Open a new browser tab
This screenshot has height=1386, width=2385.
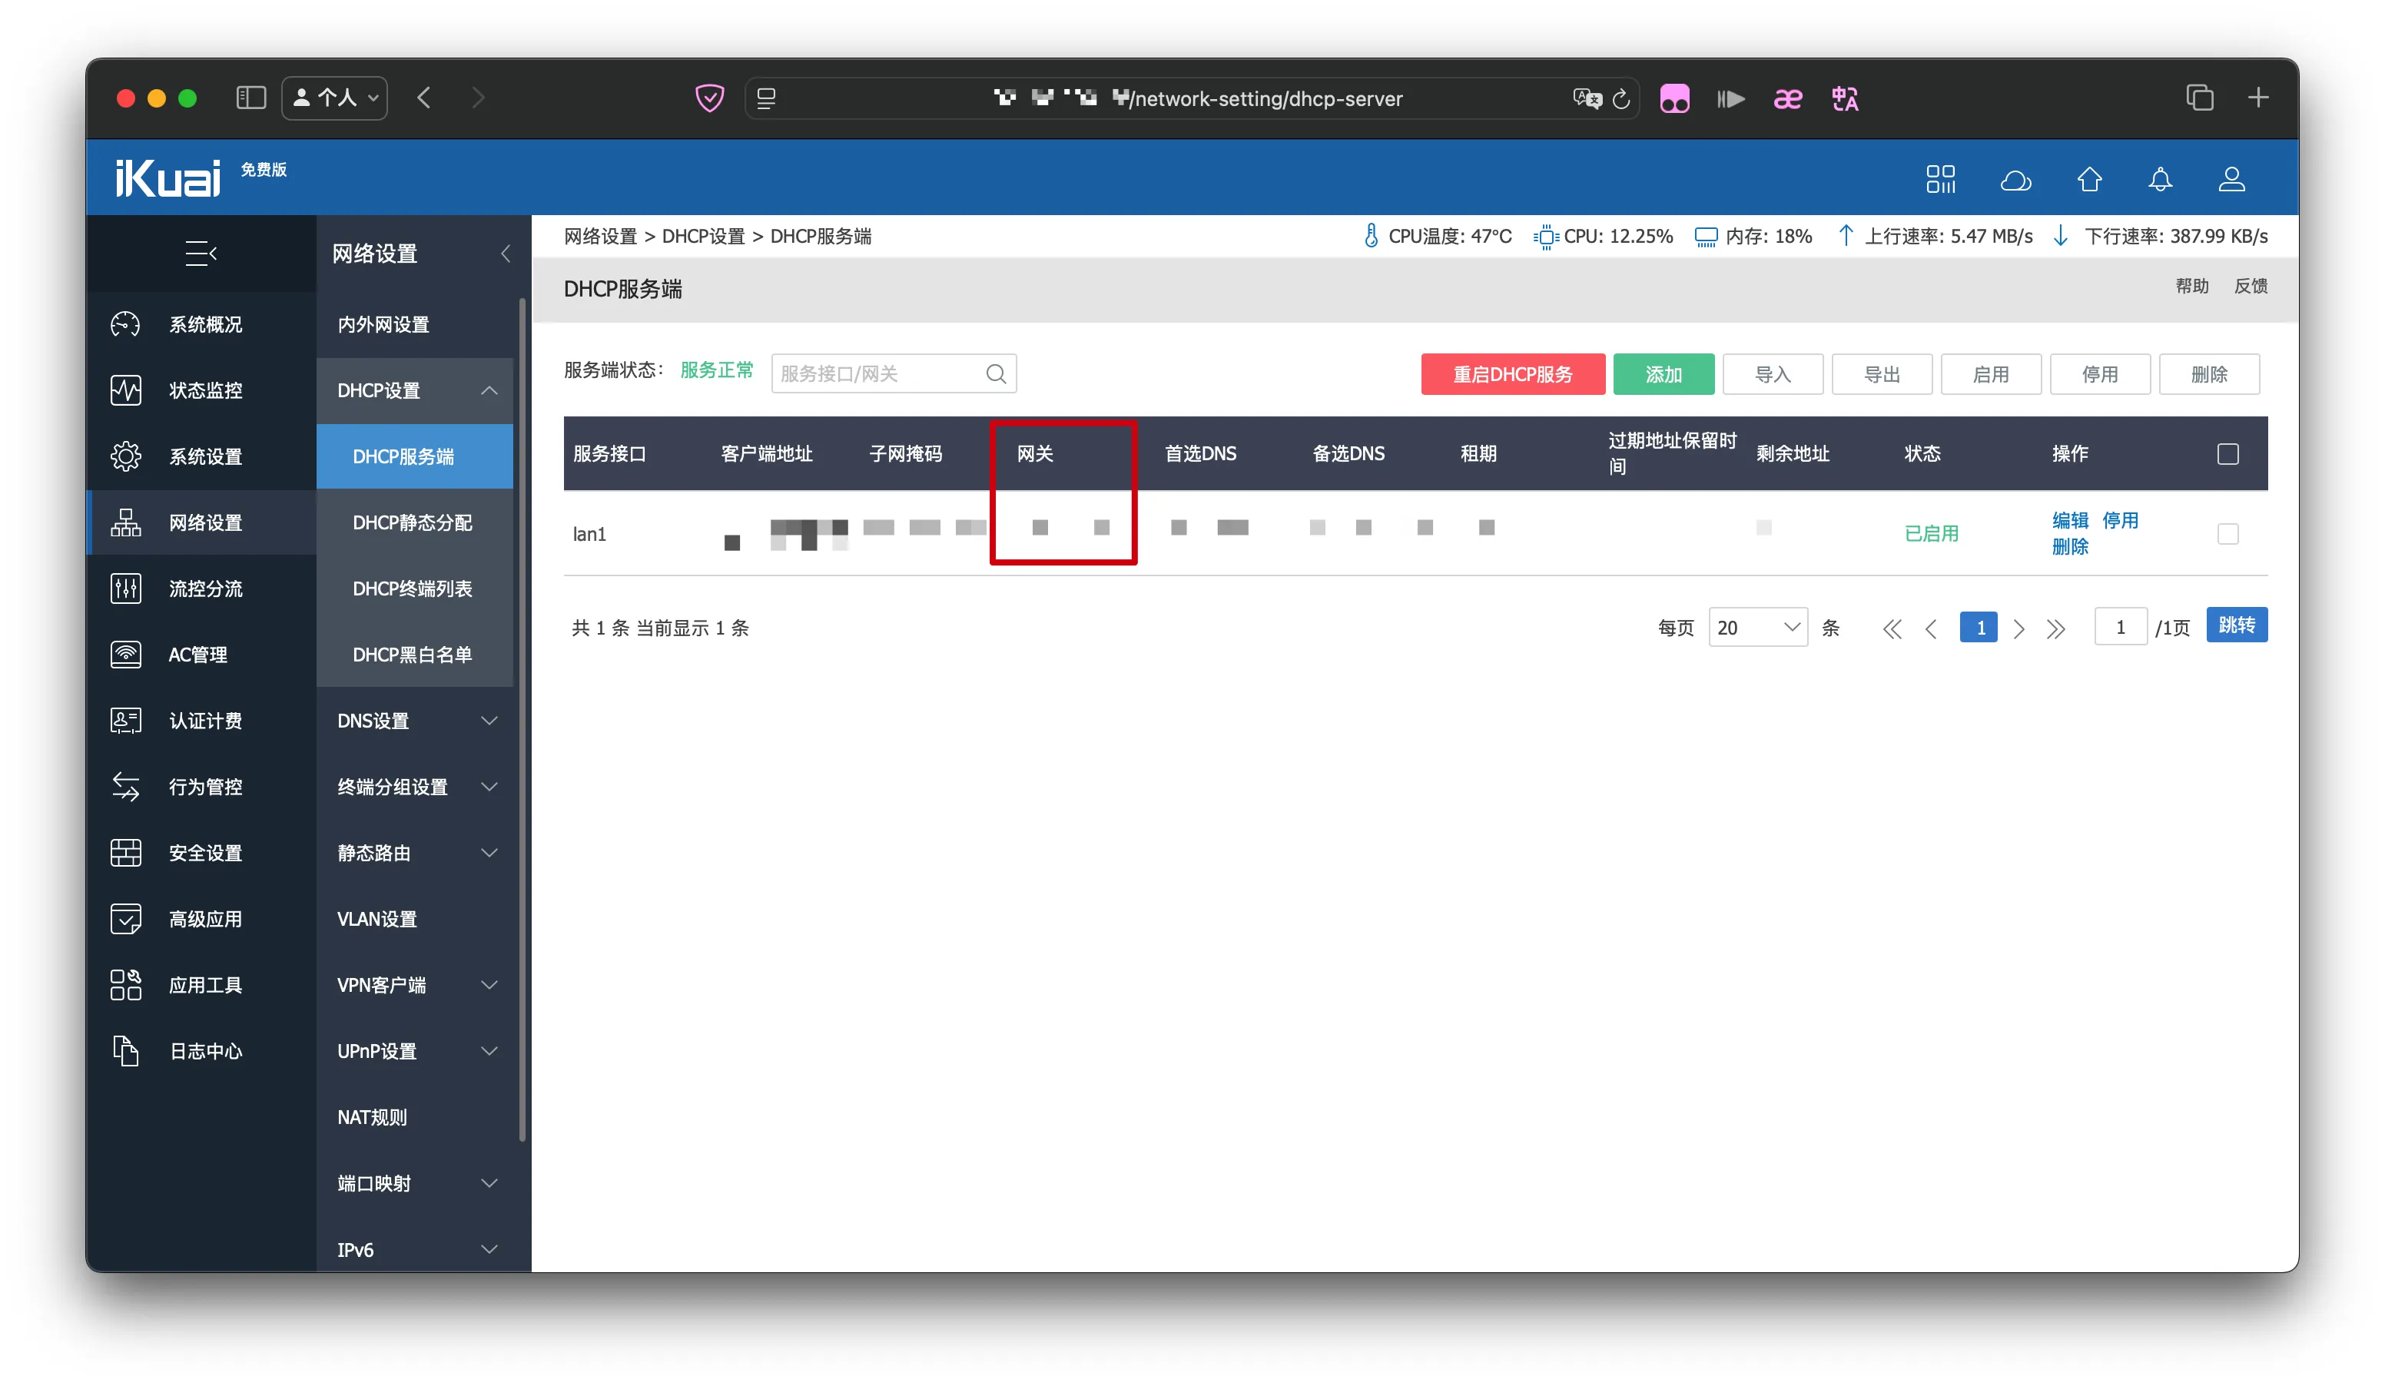click(x=2258, y=98)
